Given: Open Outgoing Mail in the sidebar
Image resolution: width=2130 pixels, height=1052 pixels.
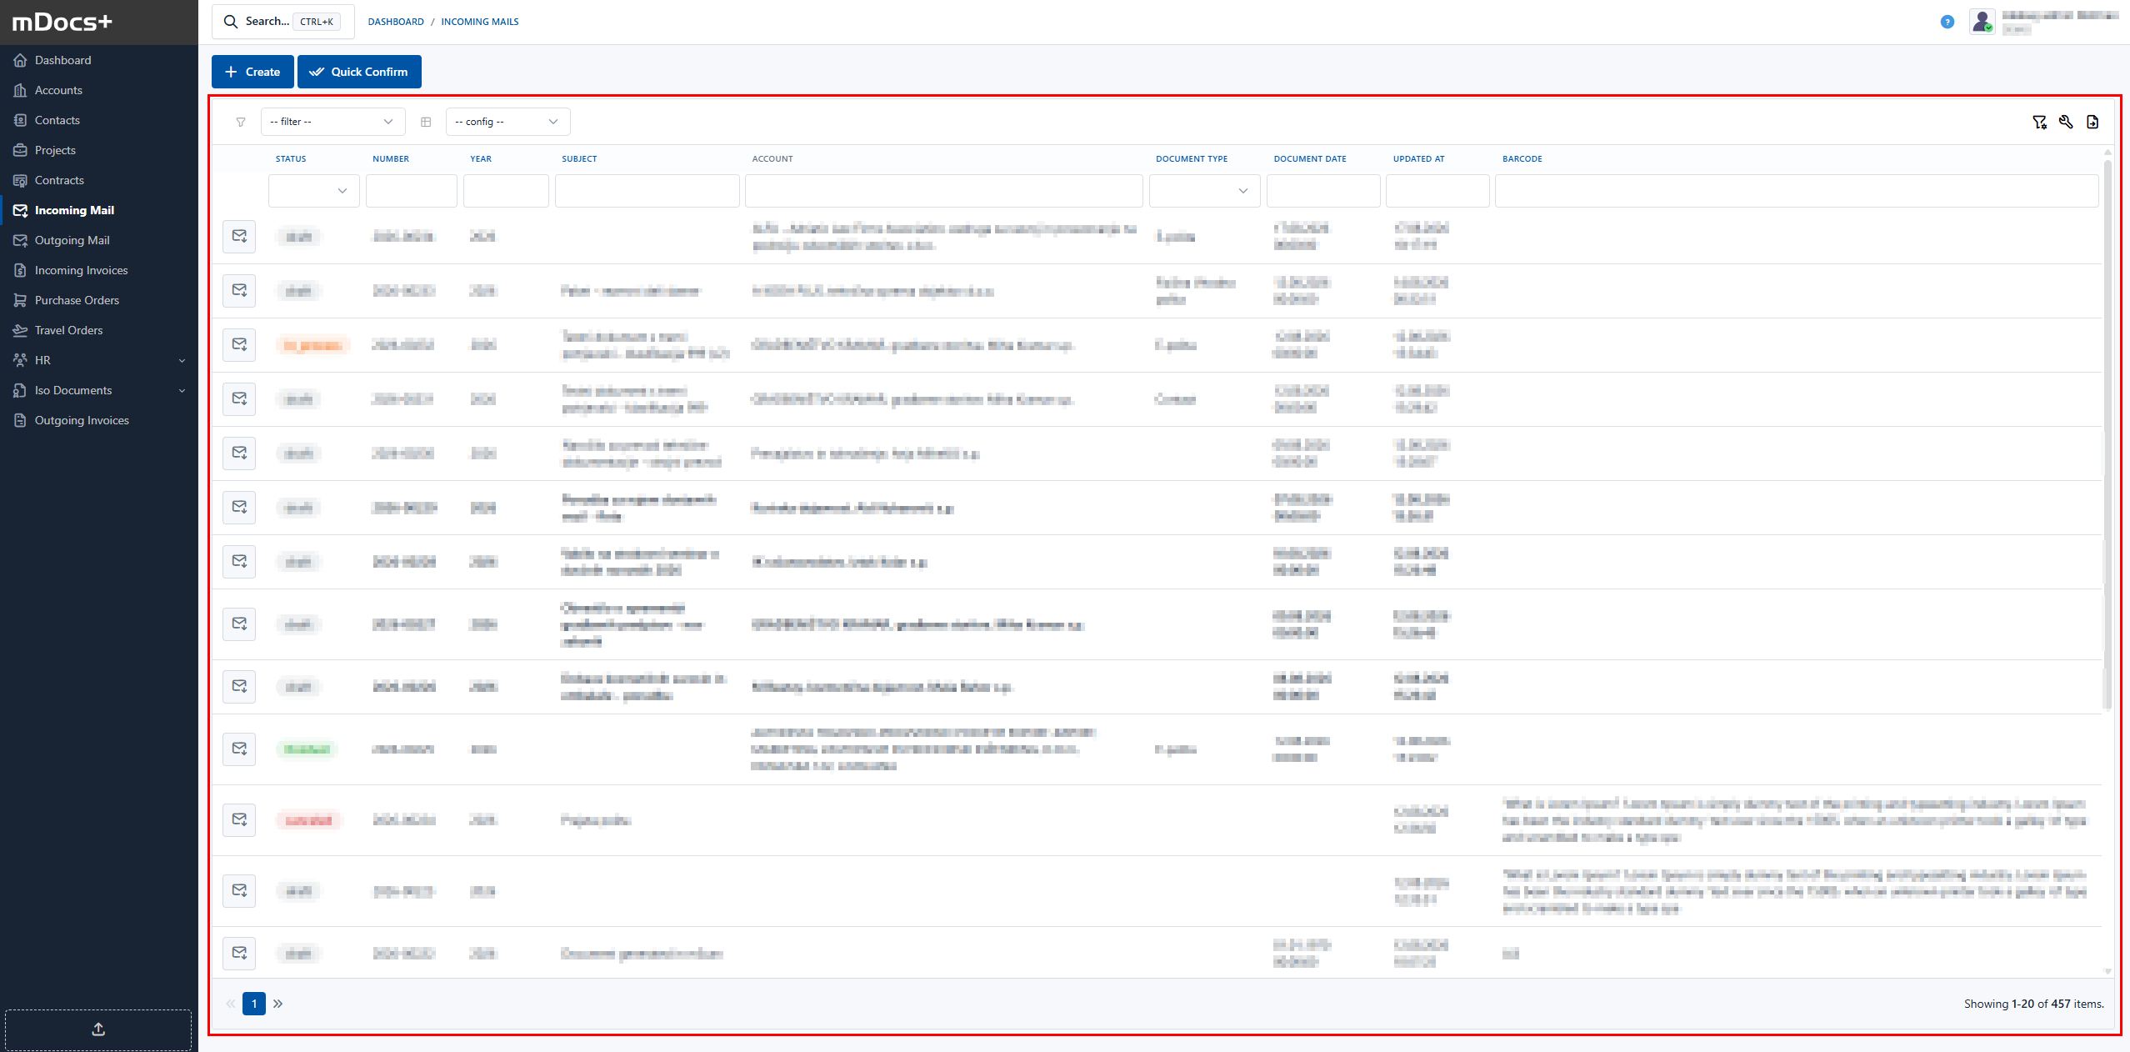Looking at the screenshot, I should (x=72, y=240).
